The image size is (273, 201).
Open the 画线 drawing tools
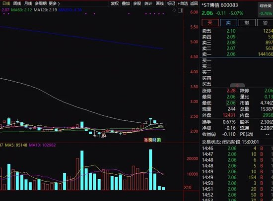coord(160,3)
